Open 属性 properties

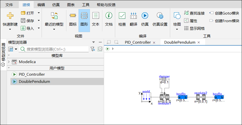click(x=191, y=21)
